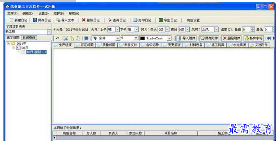The height and width of the screenshot is (141, 276).
Task: Adjust the 最高 temperature spinner arrows
Action: (253, 30)
